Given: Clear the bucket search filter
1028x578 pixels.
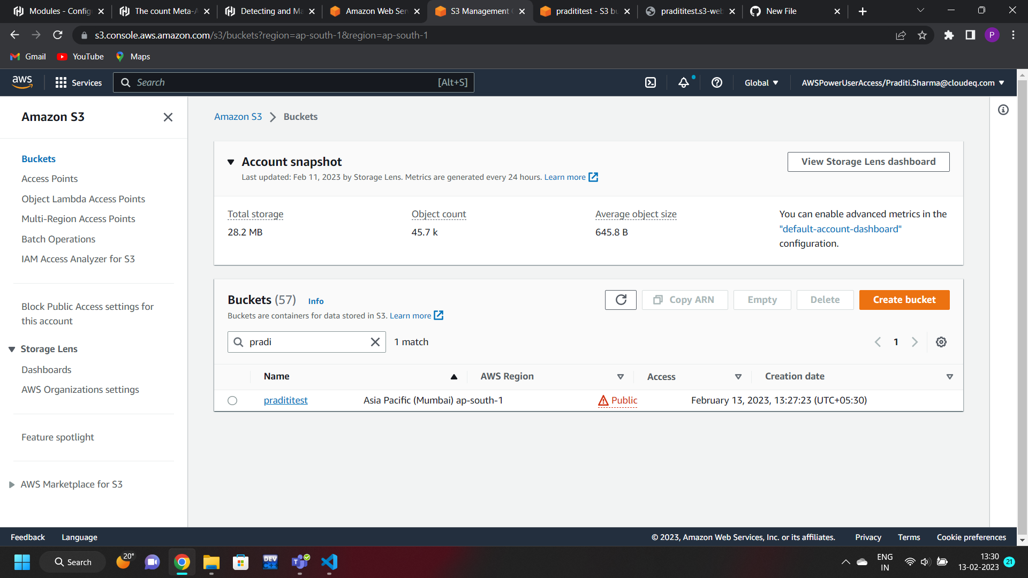Looking at the screenshot, I should (375, 341).
